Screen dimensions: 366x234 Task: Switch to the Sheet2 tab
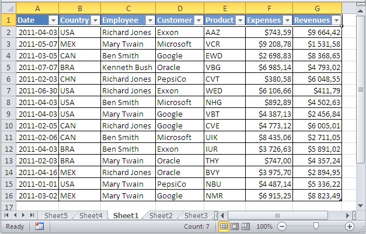click(161, 215)
